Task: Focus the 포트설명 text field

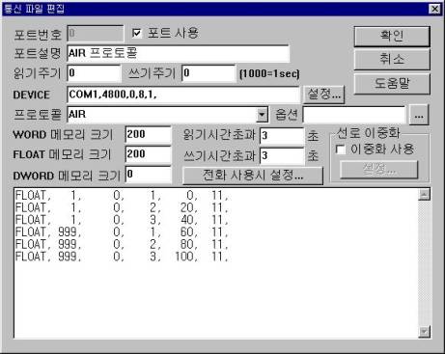Action: [x=179, y=53]
